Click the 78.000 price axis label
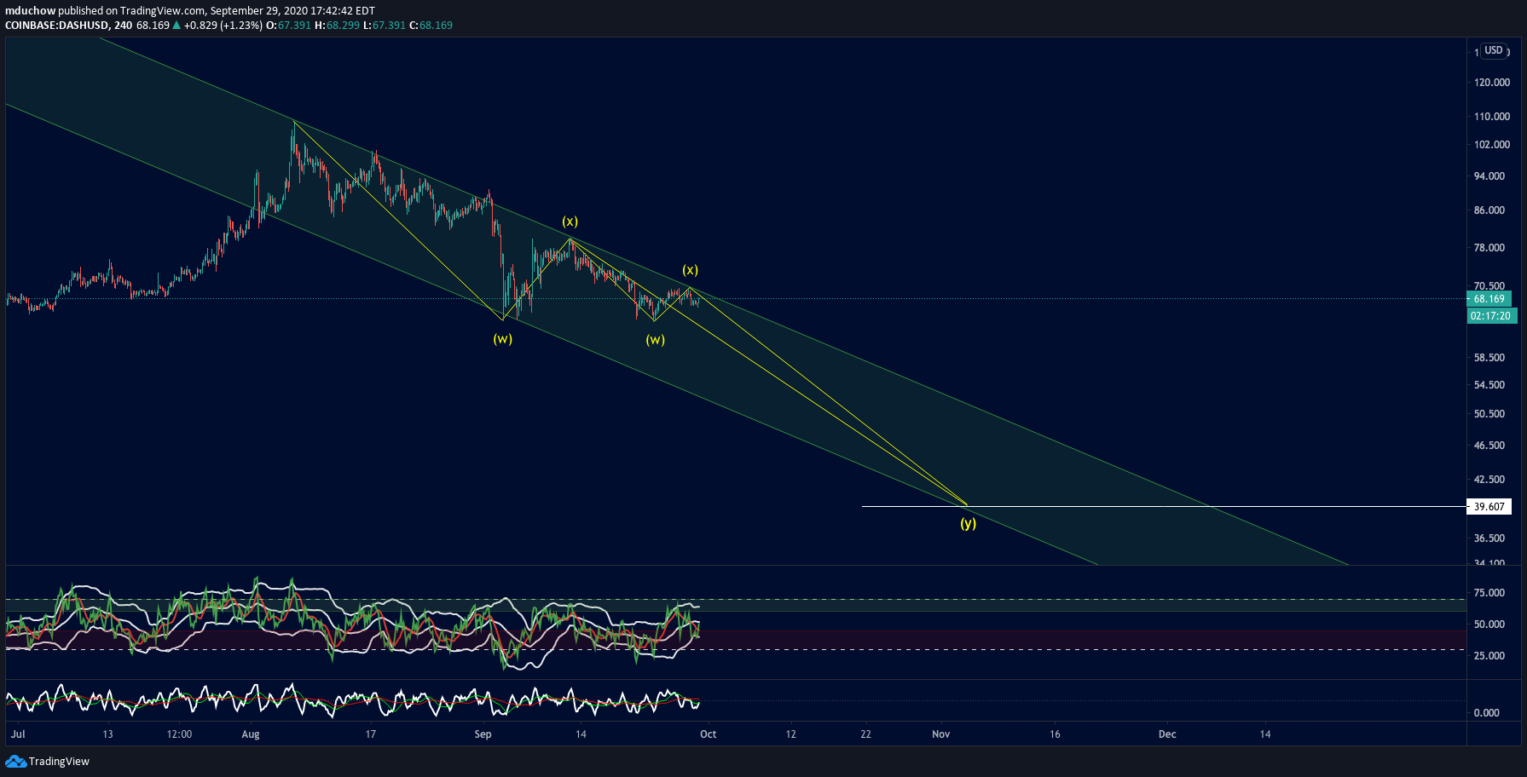The width and height of the screenshot is (1527, 777). 1489,248
